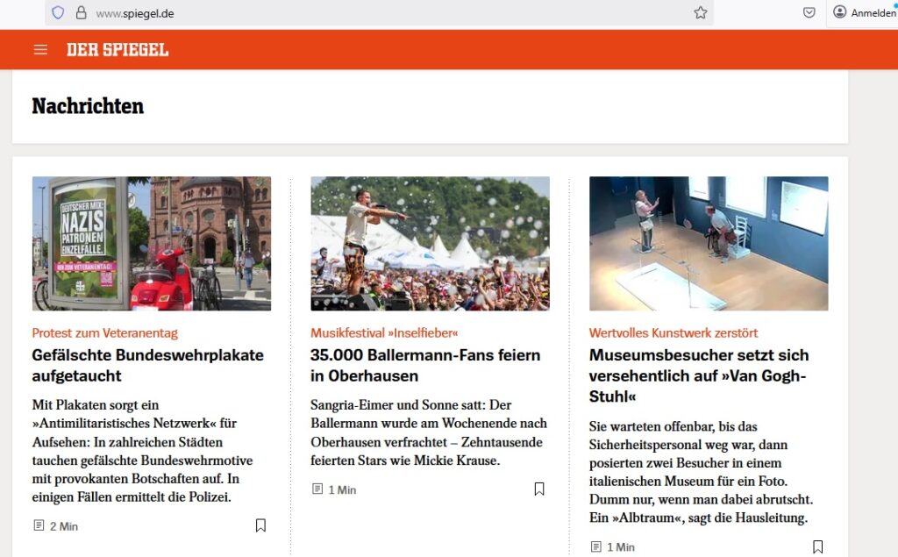Click 'Wertvolles Kunstwerk zerstört' category label
Image resolution: width=898 pixels, height=557 pixels.
coord(673,333)
